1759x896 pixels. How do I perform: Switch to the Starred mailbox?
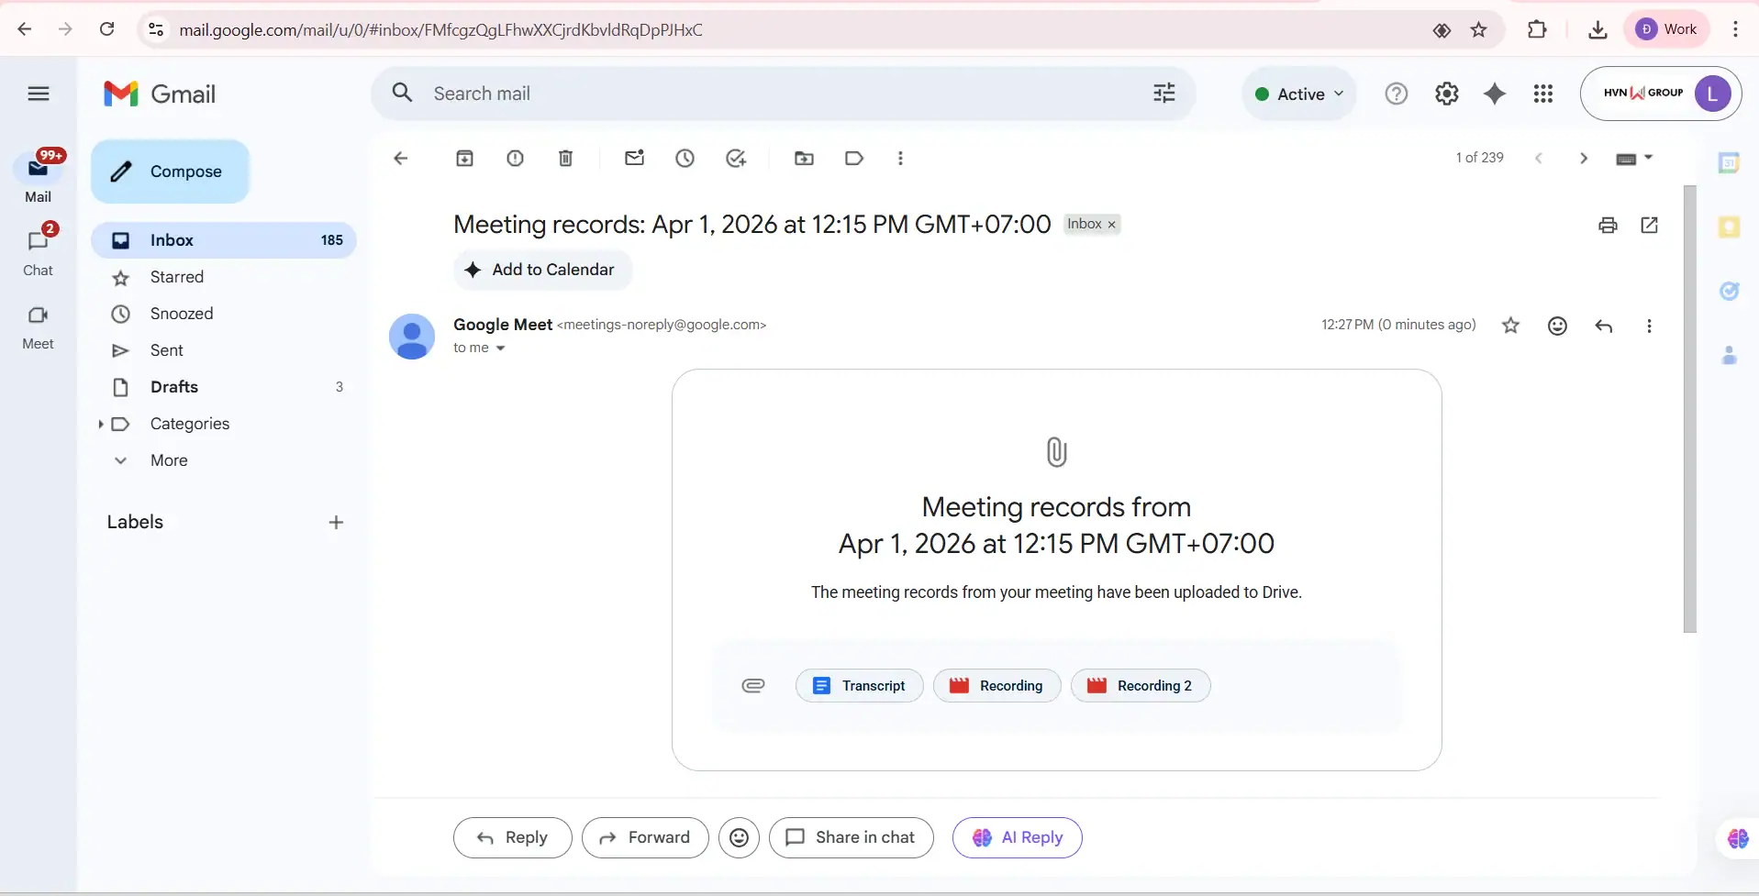[177, 277]
